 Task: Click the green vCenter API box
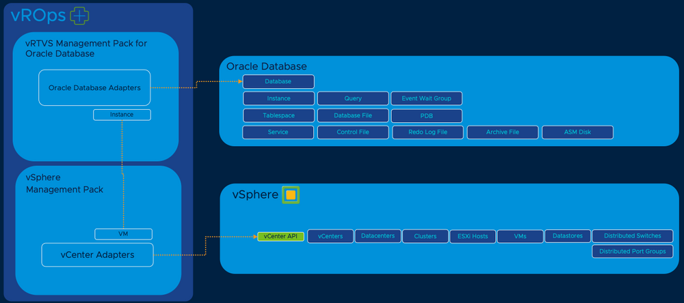(x=280, y=236)
